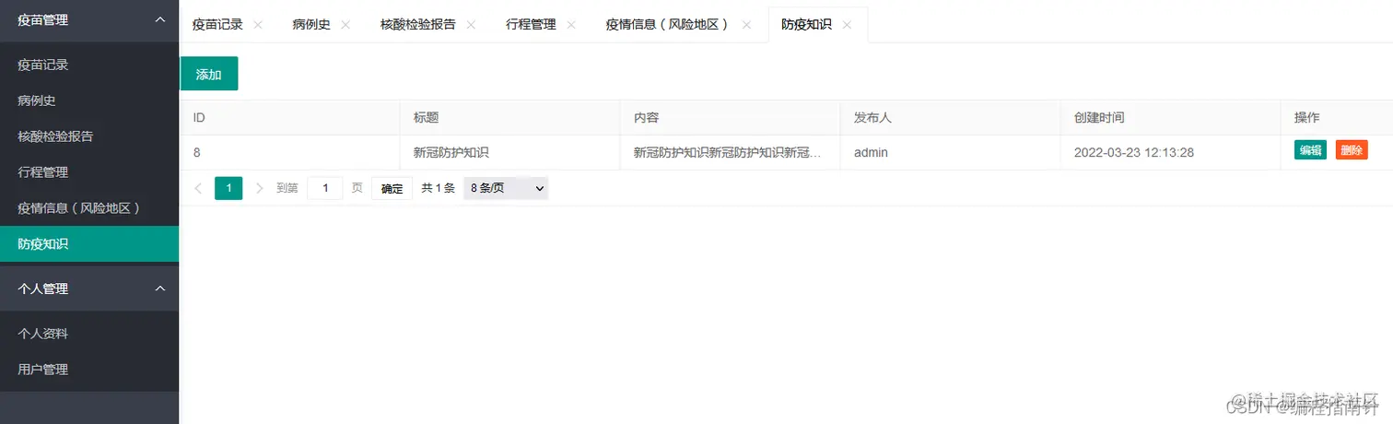Click the 内容 column header
The width and height of the screenshot is (1393, 424).
tap(731, 118)
